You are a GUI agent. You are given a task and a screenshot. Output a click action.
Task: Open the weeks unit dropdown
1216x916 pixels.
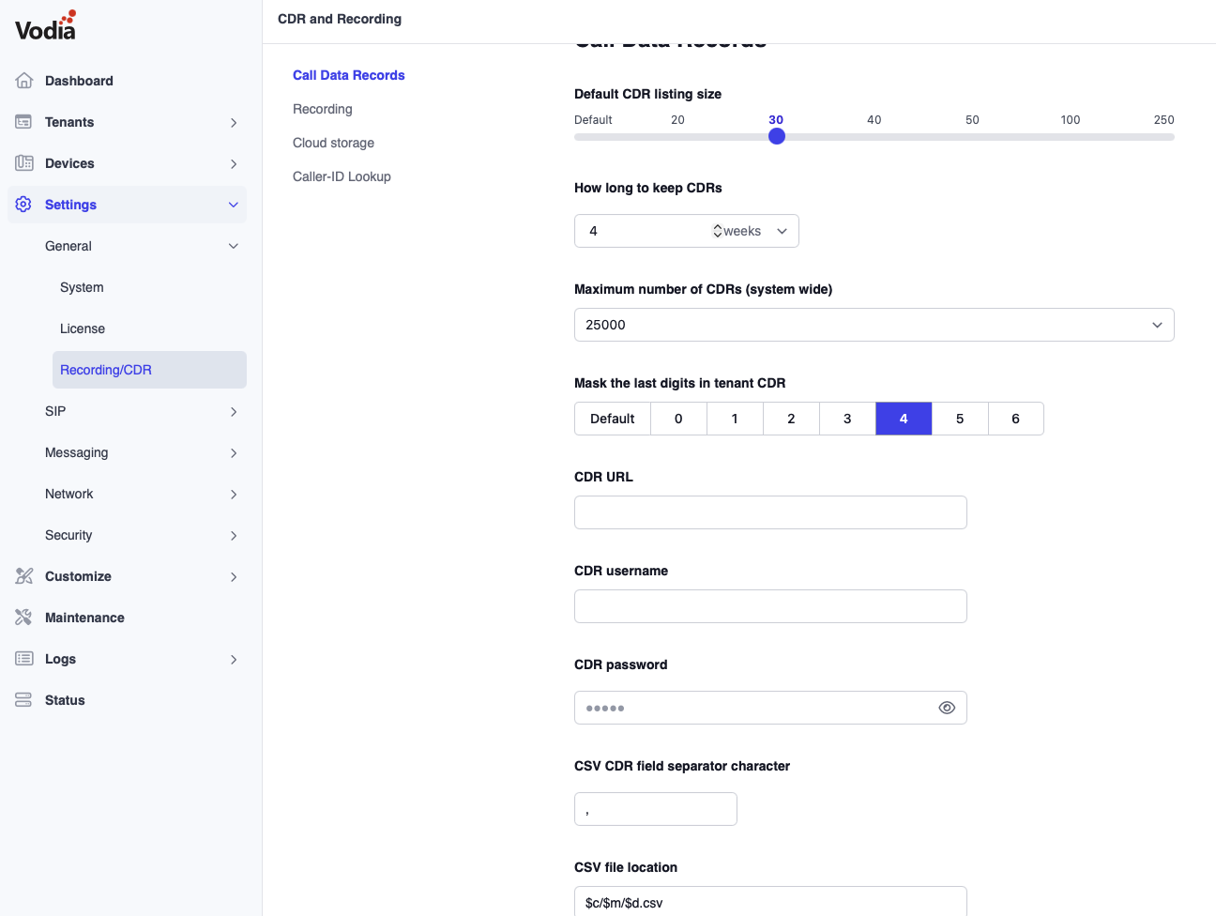pos(782,231)
